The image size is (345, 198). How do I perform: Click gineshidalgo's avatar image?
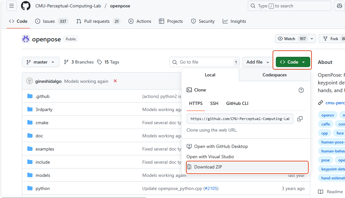(x=30, y=81)
